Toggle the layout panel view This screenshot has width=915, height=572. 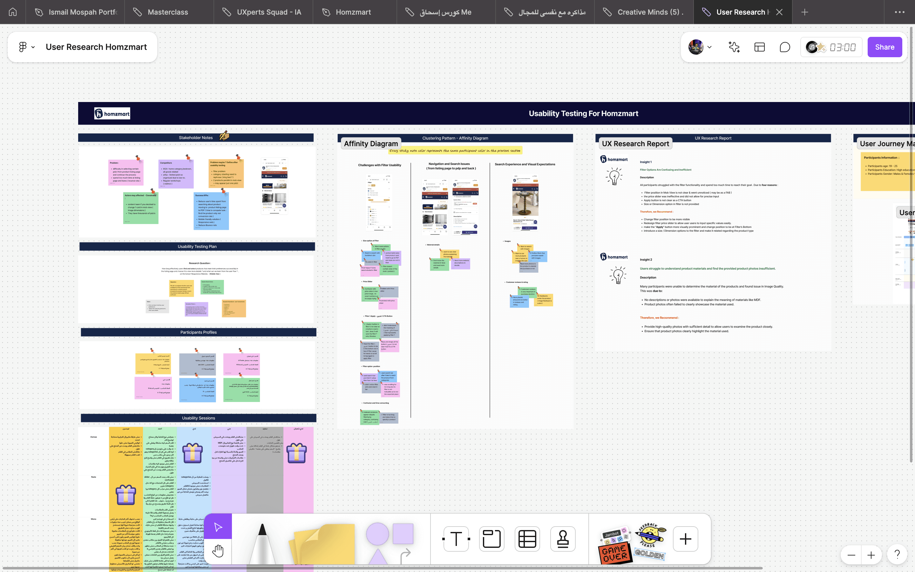click(759, 47)
